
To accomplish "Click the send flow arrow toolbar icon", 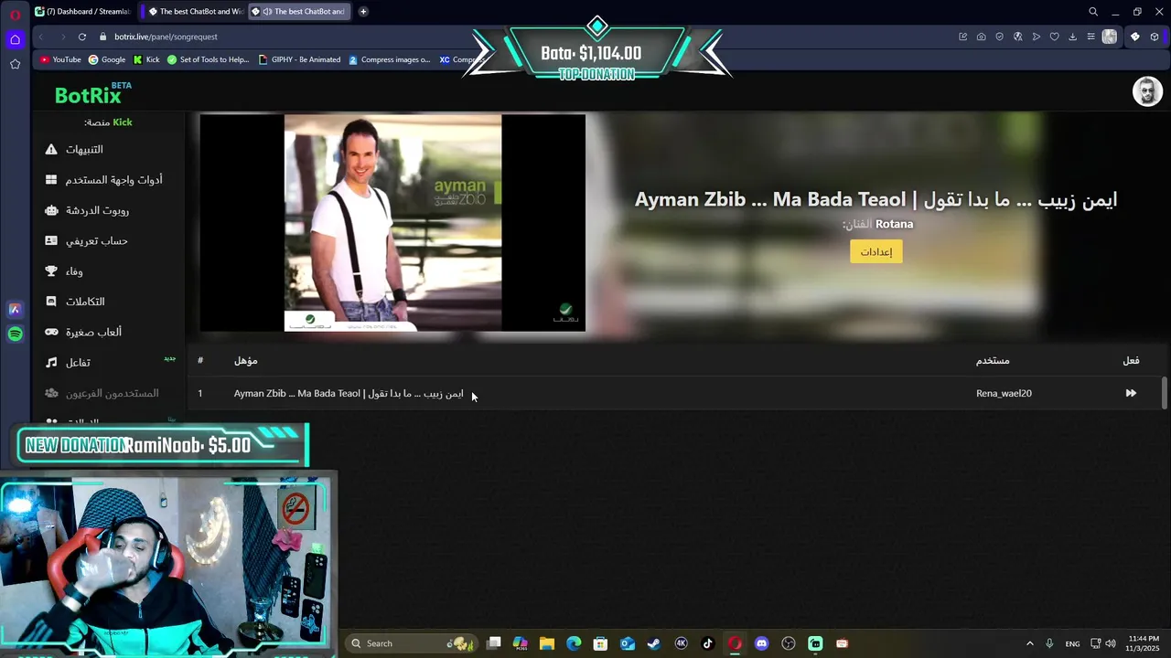I will coord(1036,37).
